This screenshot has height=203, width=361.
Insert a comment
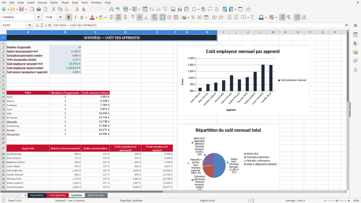[210, 9]
